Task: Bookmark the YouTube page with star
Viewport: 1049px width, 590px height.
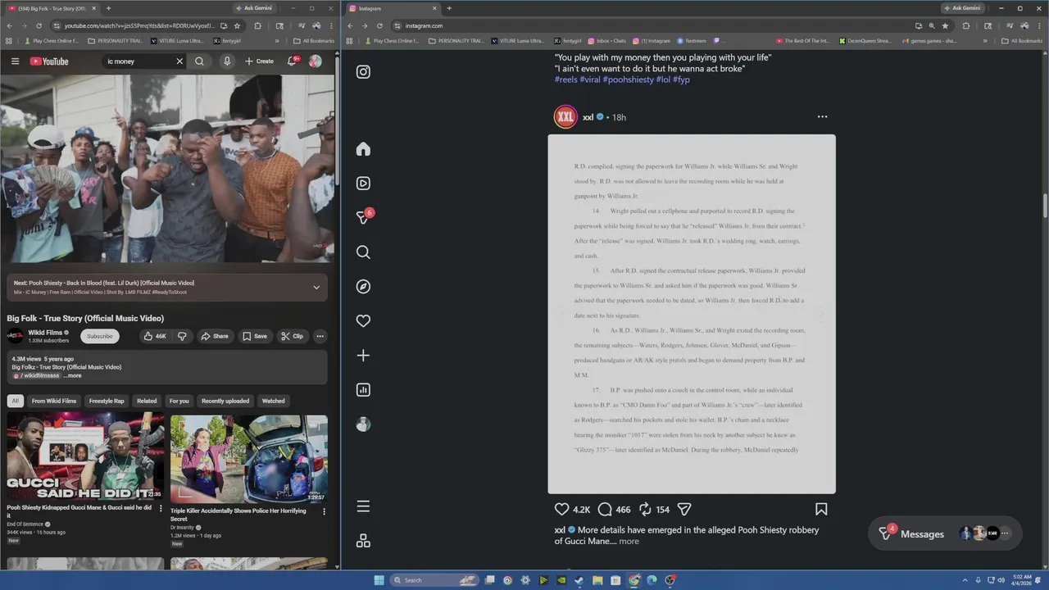Action: 237,25
